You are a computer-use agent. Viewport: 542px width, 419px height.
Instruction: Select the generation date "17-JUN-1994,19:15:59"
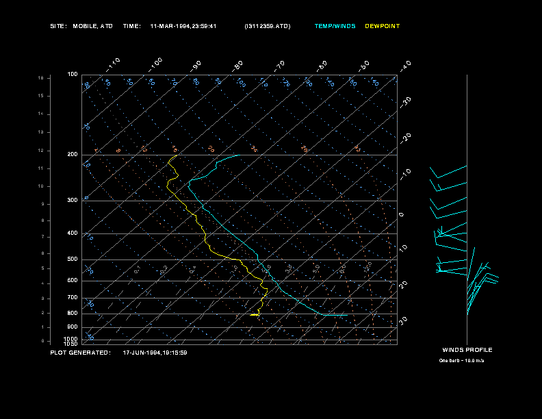pos(155,353)
